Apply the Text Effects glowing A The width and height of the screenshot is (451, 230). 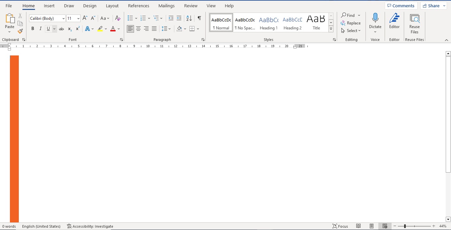pos(87,29)
